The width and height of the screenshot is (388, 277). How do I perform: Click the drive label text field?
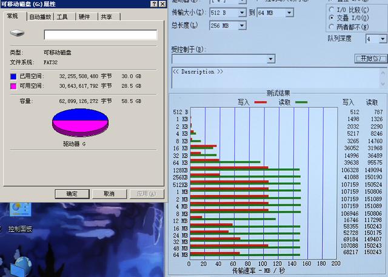(100, 35)
